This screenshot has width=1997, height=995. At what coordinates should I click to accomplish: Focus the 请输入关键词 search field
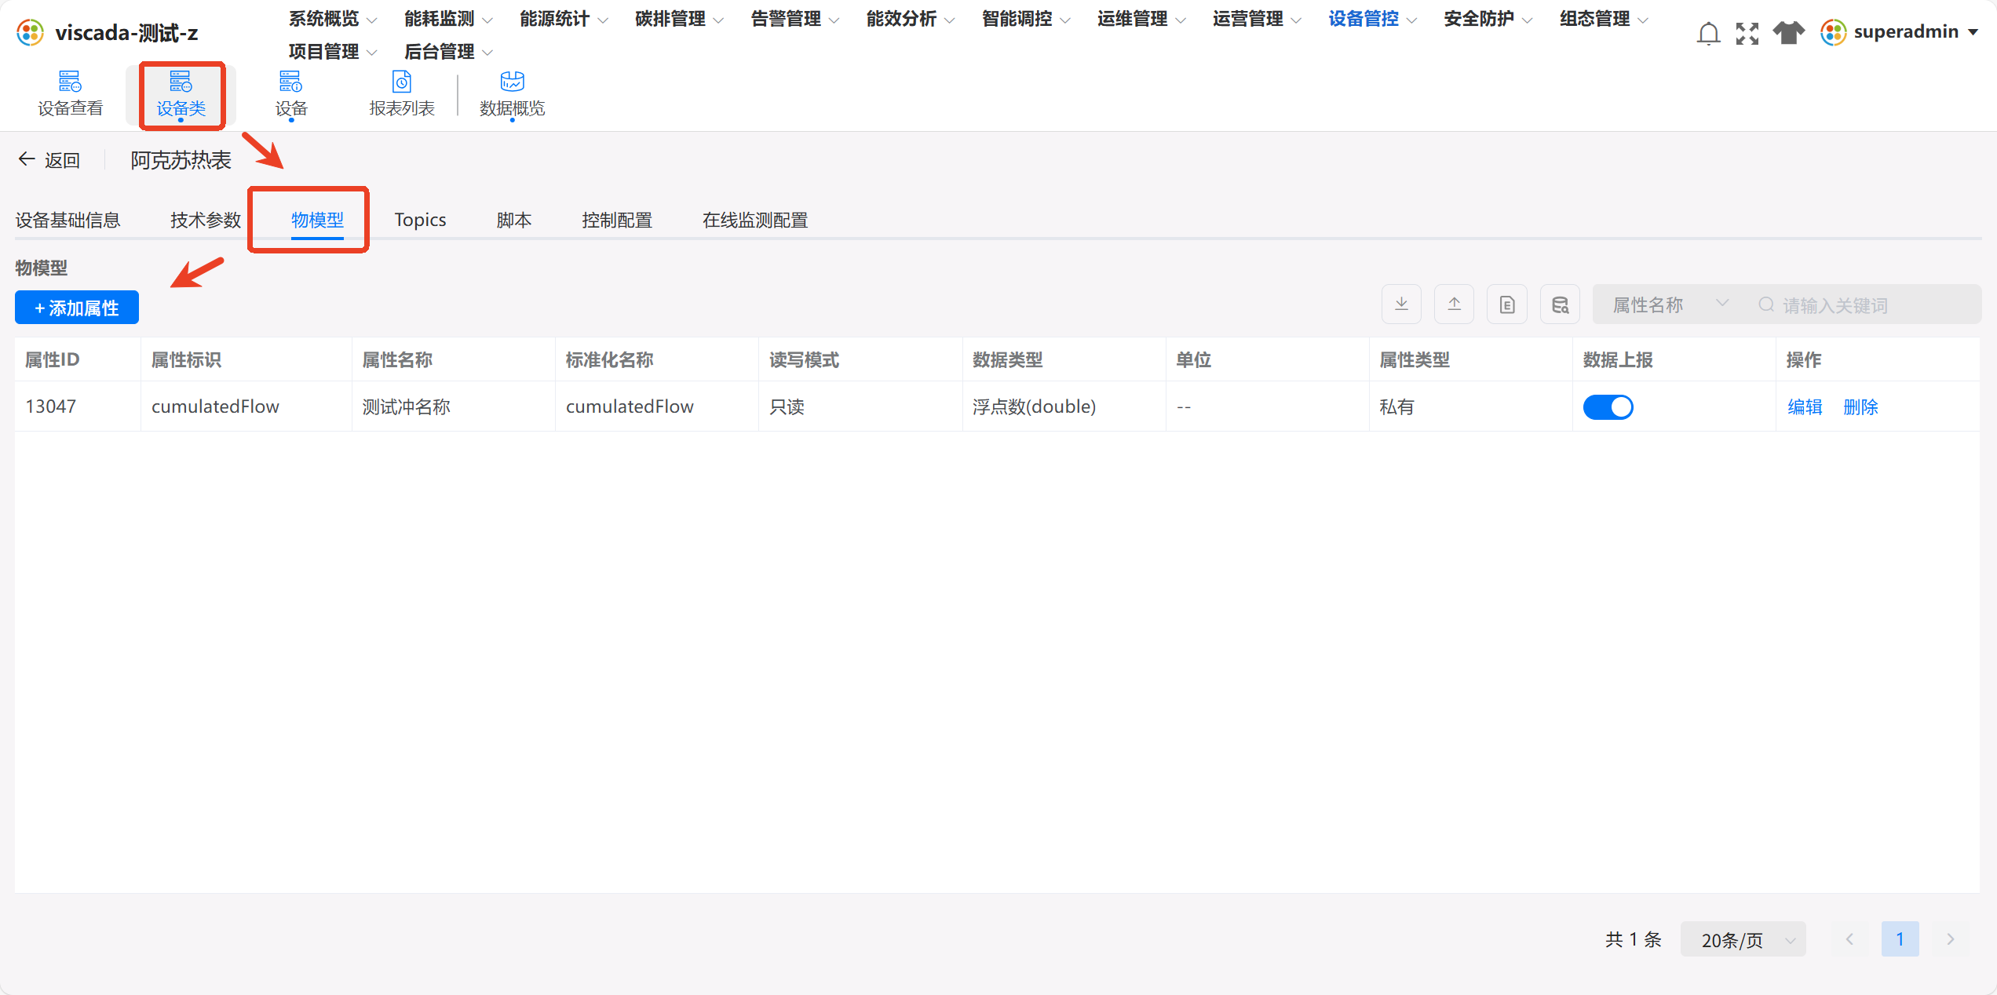(x=1865, y=304)
